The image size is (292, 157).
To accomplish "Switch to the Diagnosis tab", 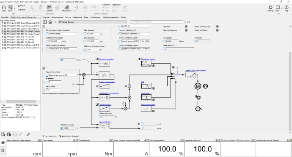I will point(46,17).
